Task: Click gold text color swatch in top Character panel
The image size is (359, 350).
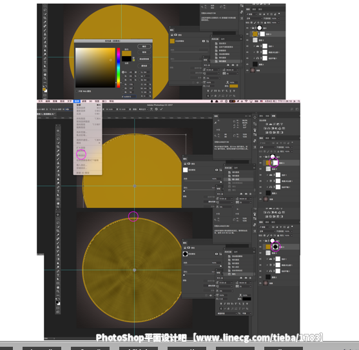Action: [x=234, y=86]
